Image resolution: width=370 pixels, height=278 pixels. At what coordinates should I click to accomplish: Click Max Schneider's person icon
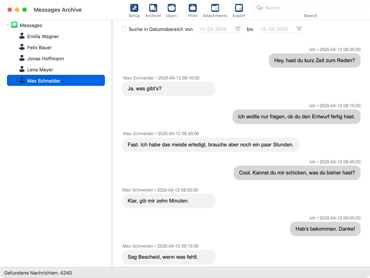22,80
